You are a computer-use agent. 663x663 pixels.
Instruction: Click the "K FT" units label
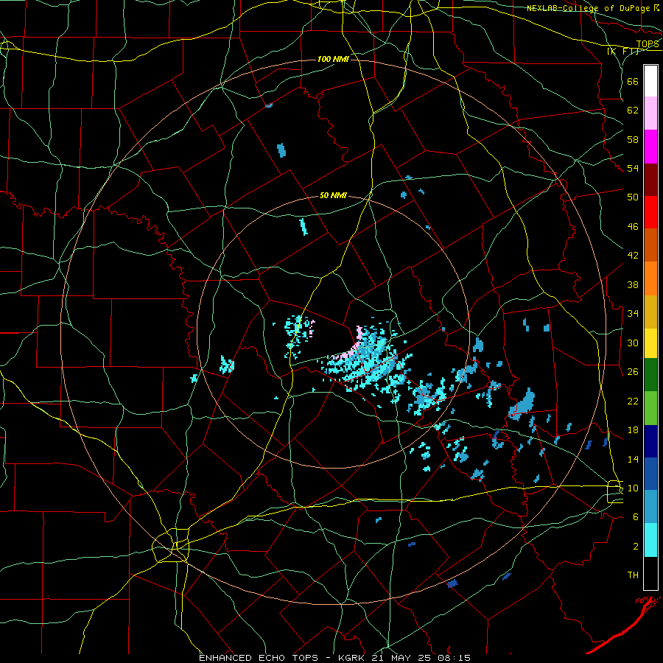(x=623, y=52)
